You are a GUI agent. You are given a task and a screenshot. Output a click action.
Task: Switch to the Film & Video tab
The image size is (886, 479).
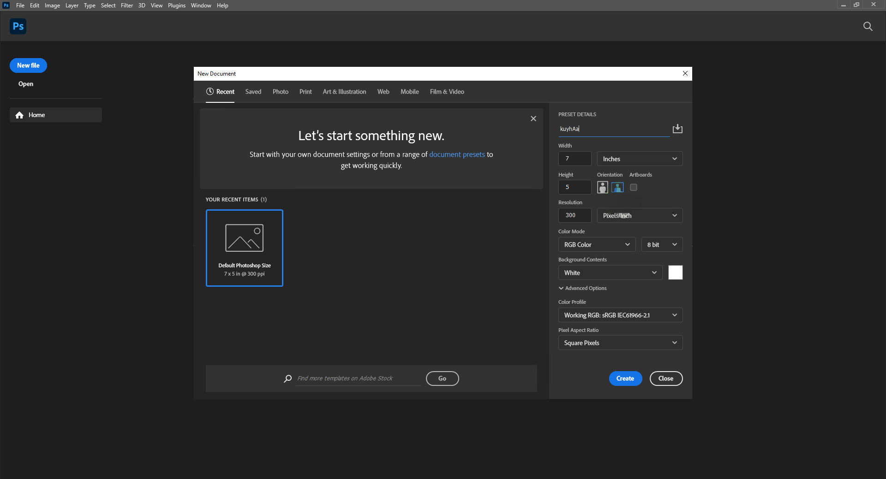pyautogui.click(x=447, y=92)
